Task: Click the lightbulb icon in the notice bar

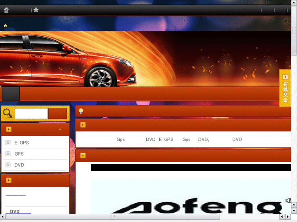Action: (81, 111)
